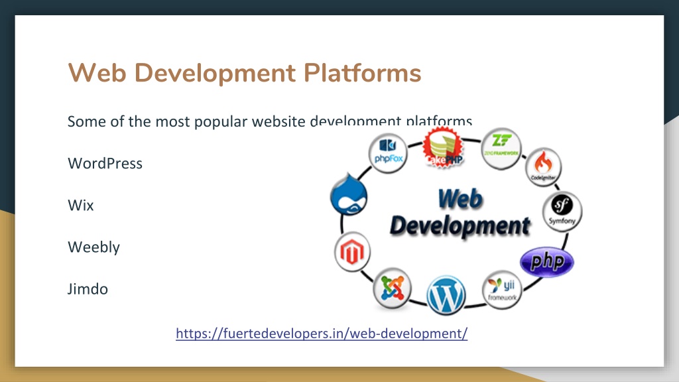Screen dimensions: 679x382
Task: Click the phpFox logo icon
Action: 388,153
